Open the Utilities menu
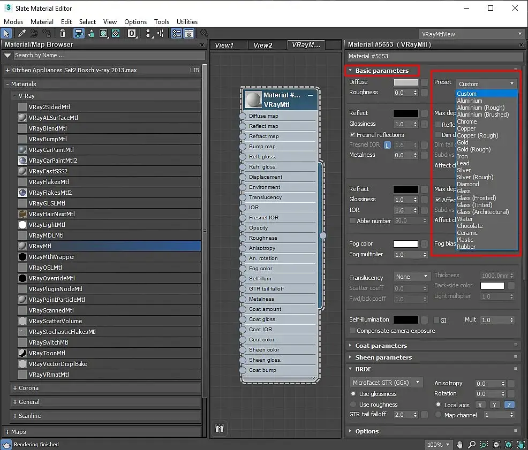 (x=187, y=22)
